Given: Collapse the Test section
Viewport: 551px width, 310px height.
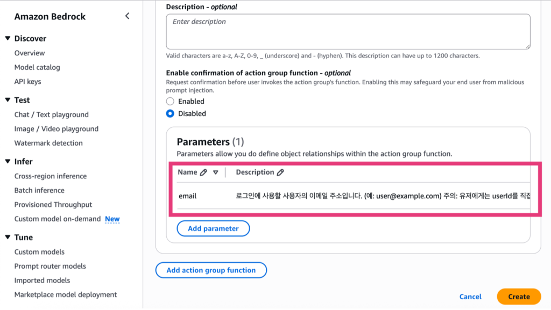Looking at the screenshot, I should click(8, 100).
